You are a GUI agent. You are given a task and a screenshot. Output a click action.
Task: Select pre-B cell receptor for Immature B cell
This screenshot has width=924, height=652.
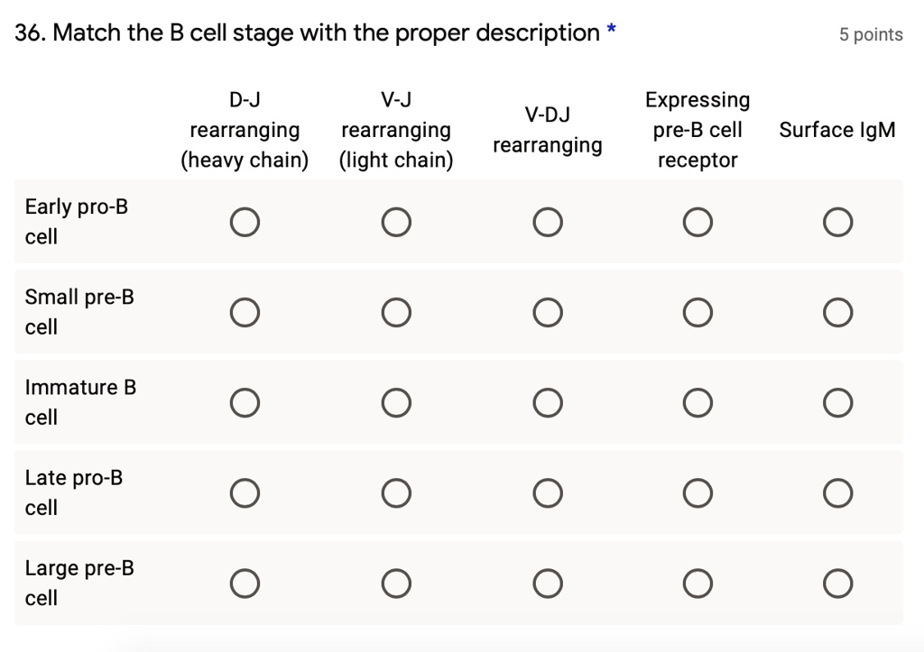697,402
